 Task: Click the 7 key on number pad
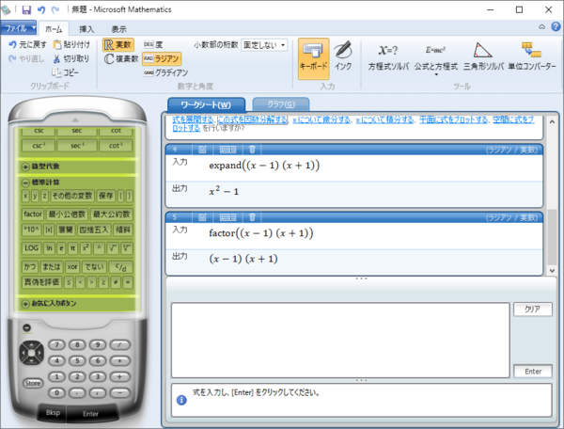pos(56,344)
